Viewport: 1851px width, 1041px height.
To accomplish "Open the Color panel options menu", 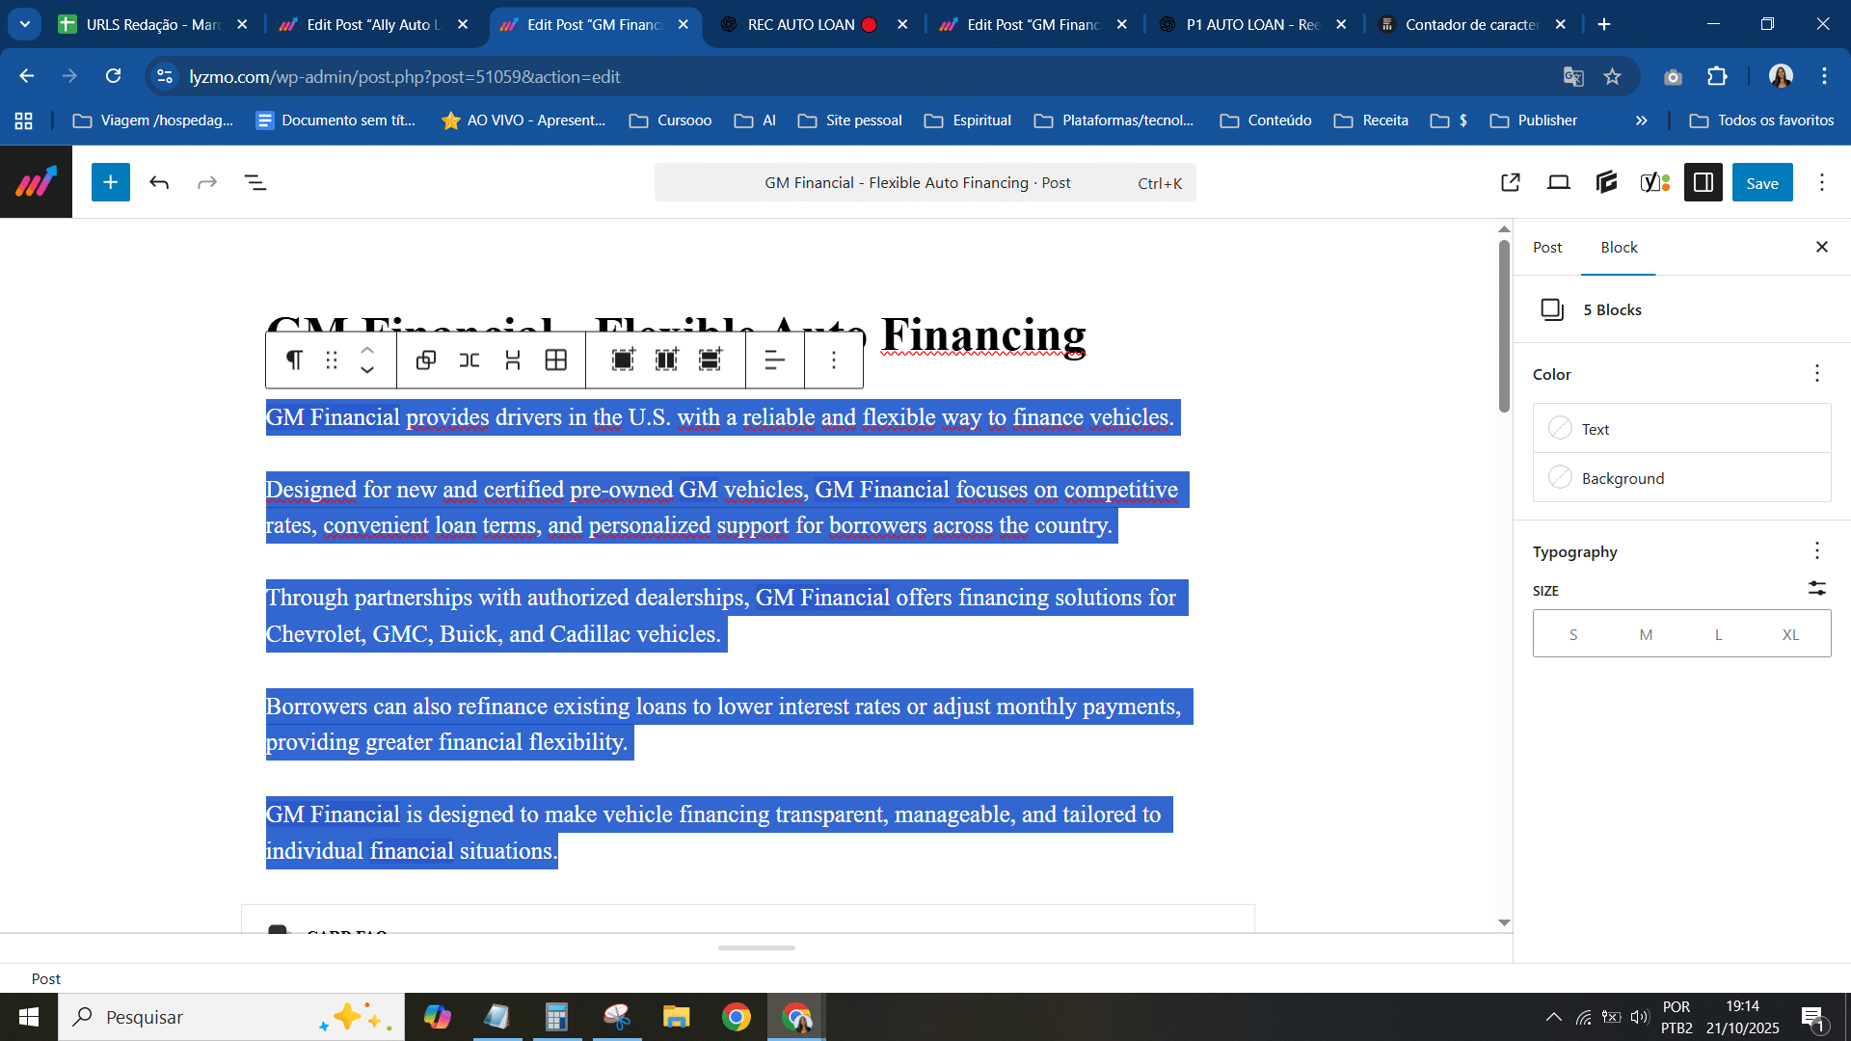I will pos(1816,373).
